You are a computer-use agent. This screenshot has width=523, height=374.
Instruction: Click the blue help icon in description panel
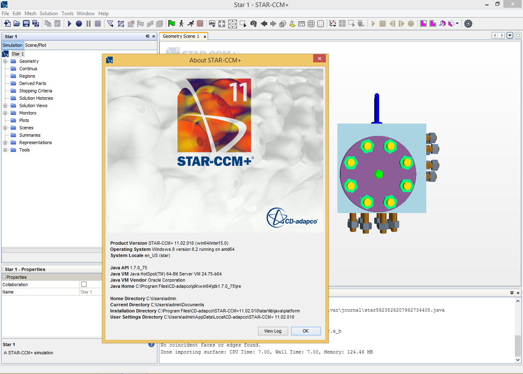pos(151,344)
